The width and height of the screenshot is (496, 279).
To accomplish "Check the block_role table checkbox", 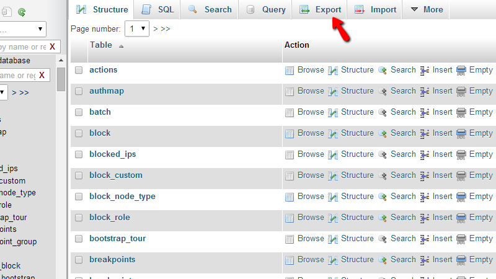I will [79, 218].
